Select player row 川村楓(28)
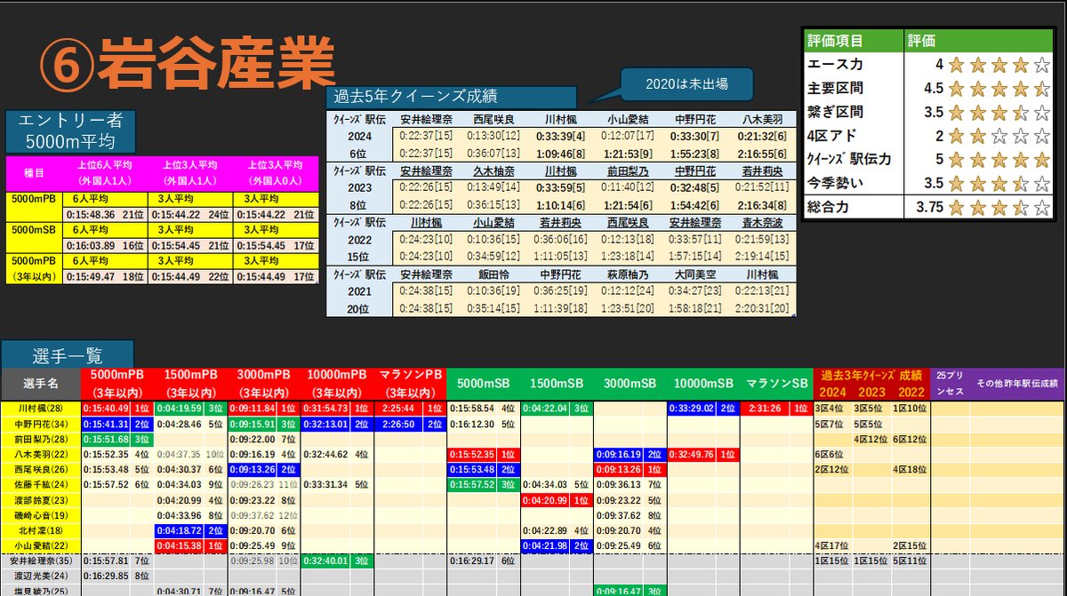This screenshot has width=1067, height=596. (x=41, y=408)
